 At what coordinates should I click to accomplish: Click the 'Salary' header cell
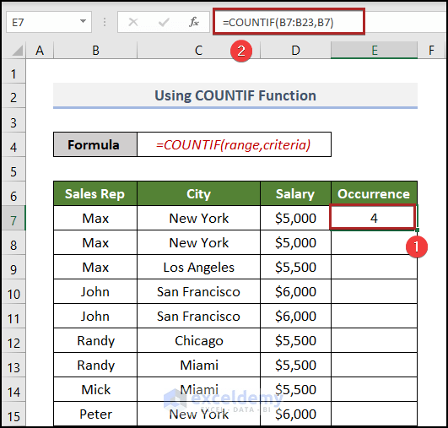296,193
